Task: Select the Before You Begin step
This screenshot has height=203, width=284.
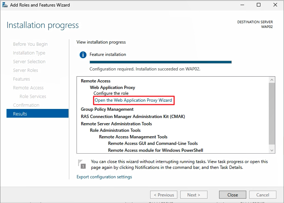Action: click(30, 44)
